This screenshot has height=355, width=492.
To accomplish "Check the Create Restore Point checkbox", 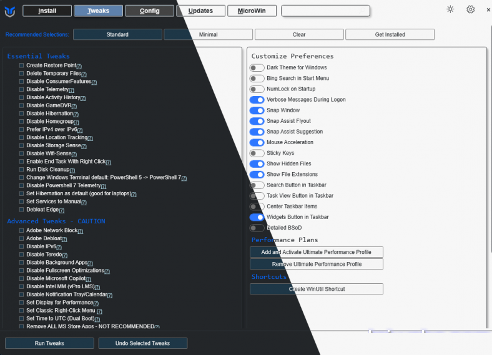I will coord(21,66).
